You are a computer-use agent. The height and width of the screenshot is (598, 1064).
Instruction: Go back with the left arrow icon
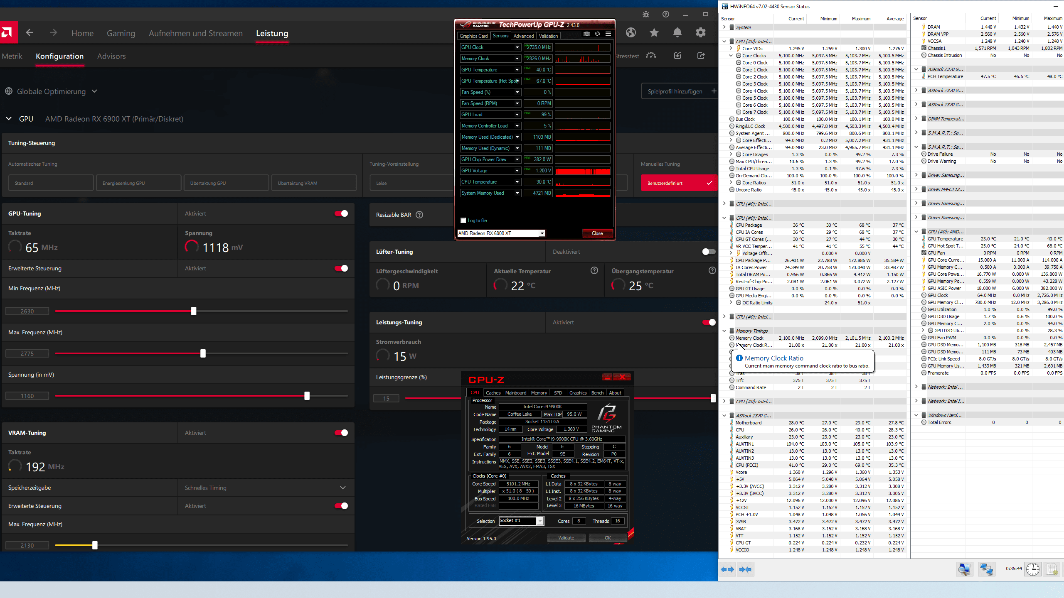pyautogui.click(x=30, y=33)
